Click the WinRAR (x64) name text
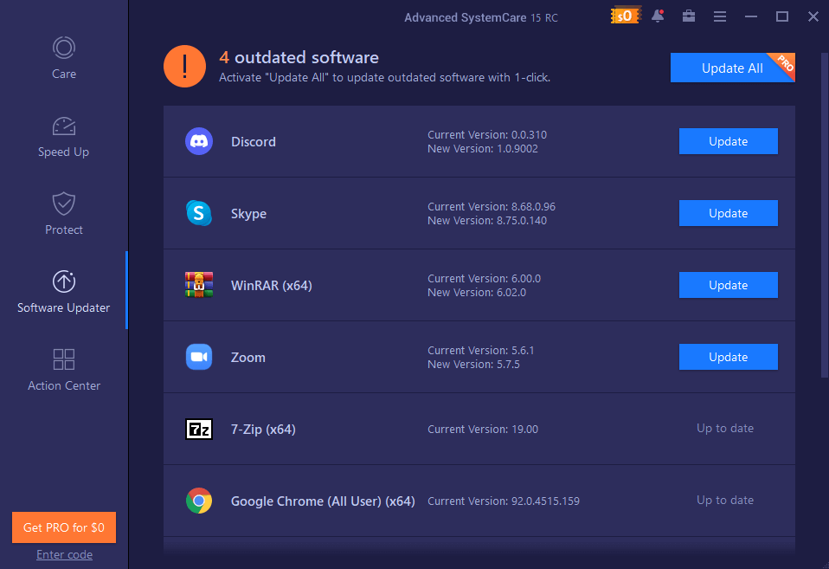This screenshot has height=569, width=829. [x=271, y=286]
